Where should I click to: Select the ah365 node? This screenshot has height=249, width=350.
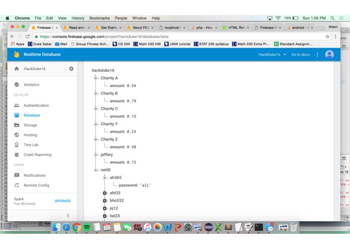click(x=116, y=177)
